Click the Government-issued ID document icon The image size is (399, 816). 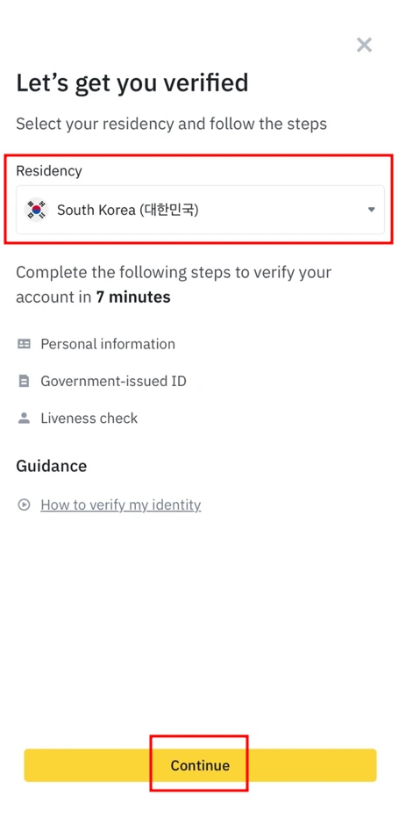pyautogui.click(x=24, y=382)
